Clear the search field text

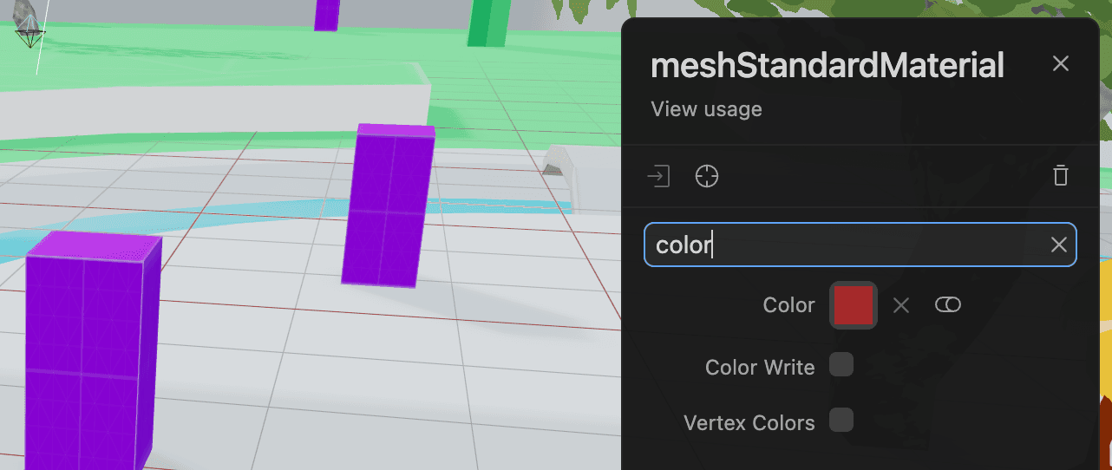(1058, 245)
